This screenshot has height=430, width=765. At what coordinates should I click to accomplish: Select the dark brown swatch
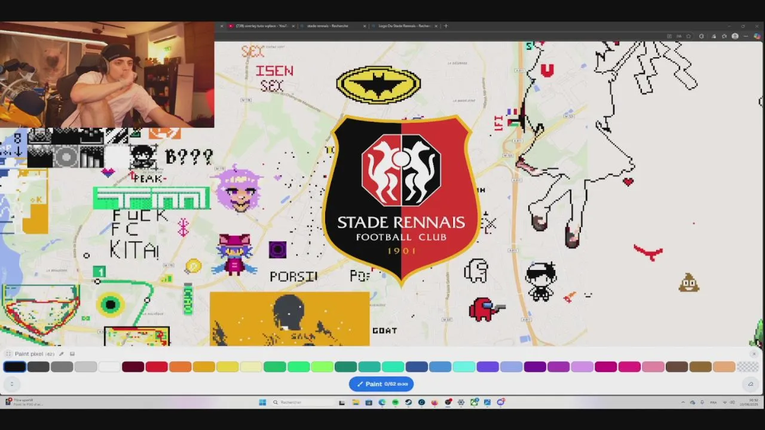[x=677, y=367]
